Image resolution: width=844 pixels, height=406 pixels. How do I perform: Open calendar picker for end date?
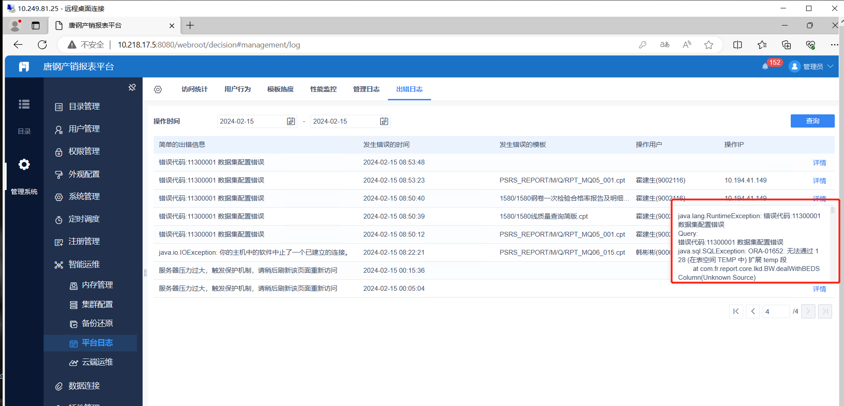point(384,121)
